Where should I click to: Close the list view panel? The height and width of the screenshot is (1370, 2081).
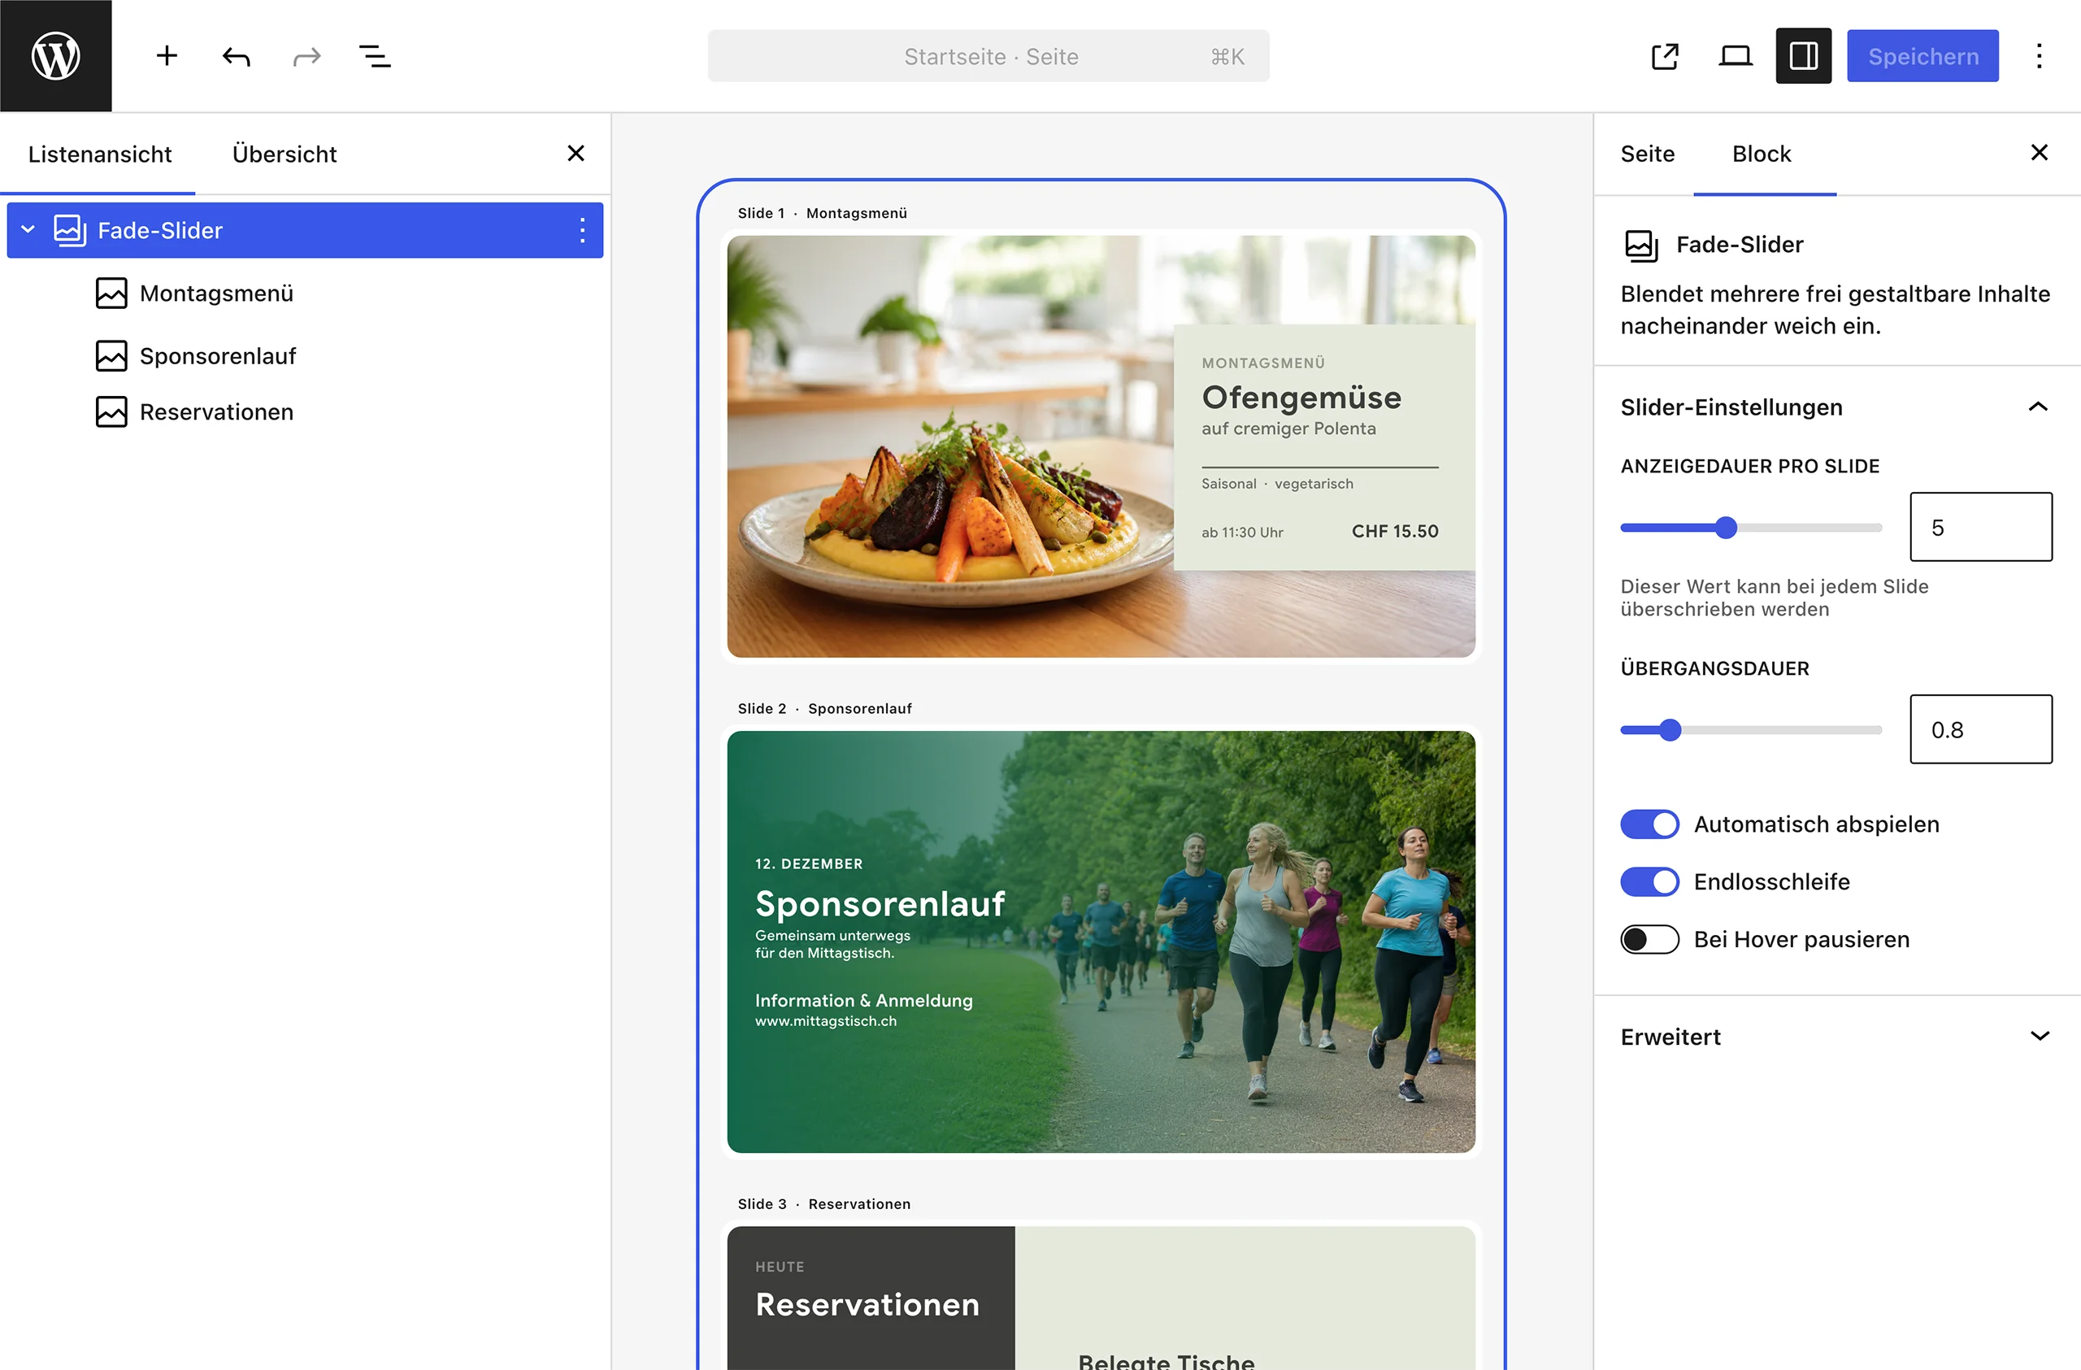click(x=576, y=153)
